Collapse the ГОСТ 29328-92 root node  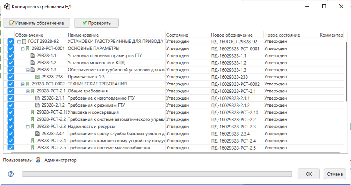coord(19,42)
